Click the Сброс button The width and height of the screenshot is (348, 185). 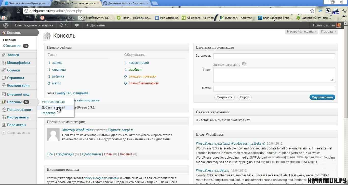pyautogui.click(x=245, y=97)
